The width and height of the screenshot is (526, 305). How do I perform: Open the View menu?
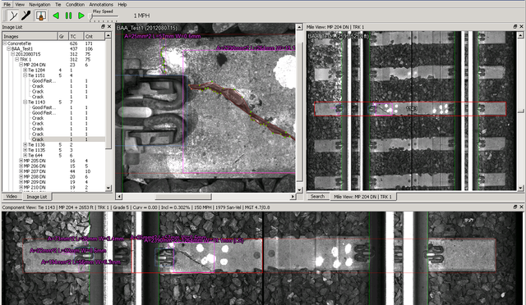coord(20,4)
